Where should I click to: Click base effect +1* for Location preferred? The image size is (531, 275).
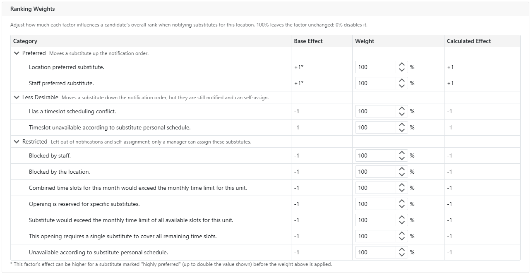pos(299,67)
